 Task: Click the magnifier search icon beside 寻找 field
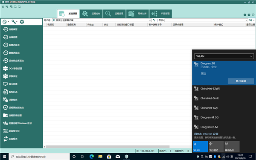(250, 20)
